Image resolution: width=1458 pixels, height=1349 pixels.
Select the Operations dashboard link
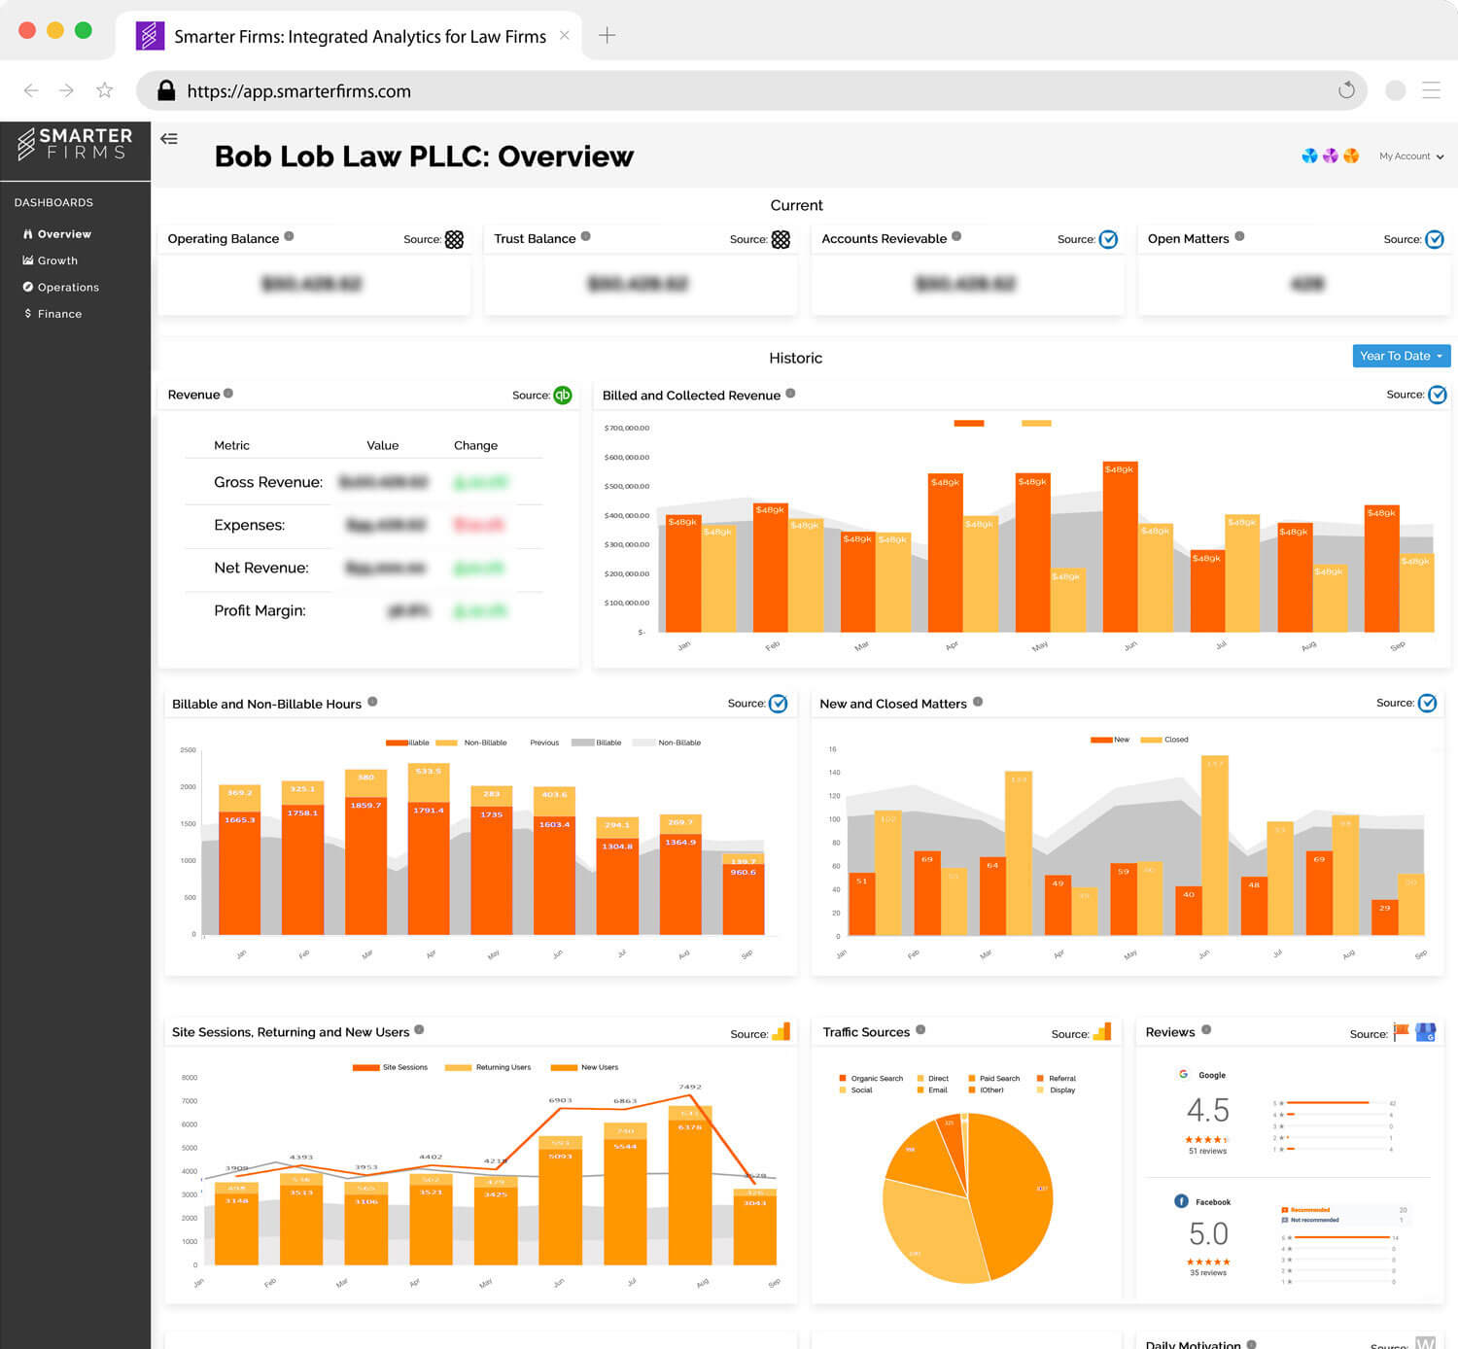[68, 288]
